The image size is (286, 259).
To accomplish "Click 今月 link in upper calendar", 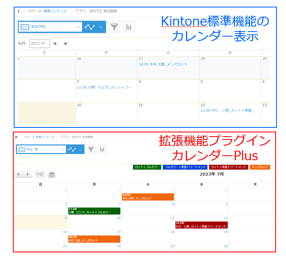I will click(21, 44).
